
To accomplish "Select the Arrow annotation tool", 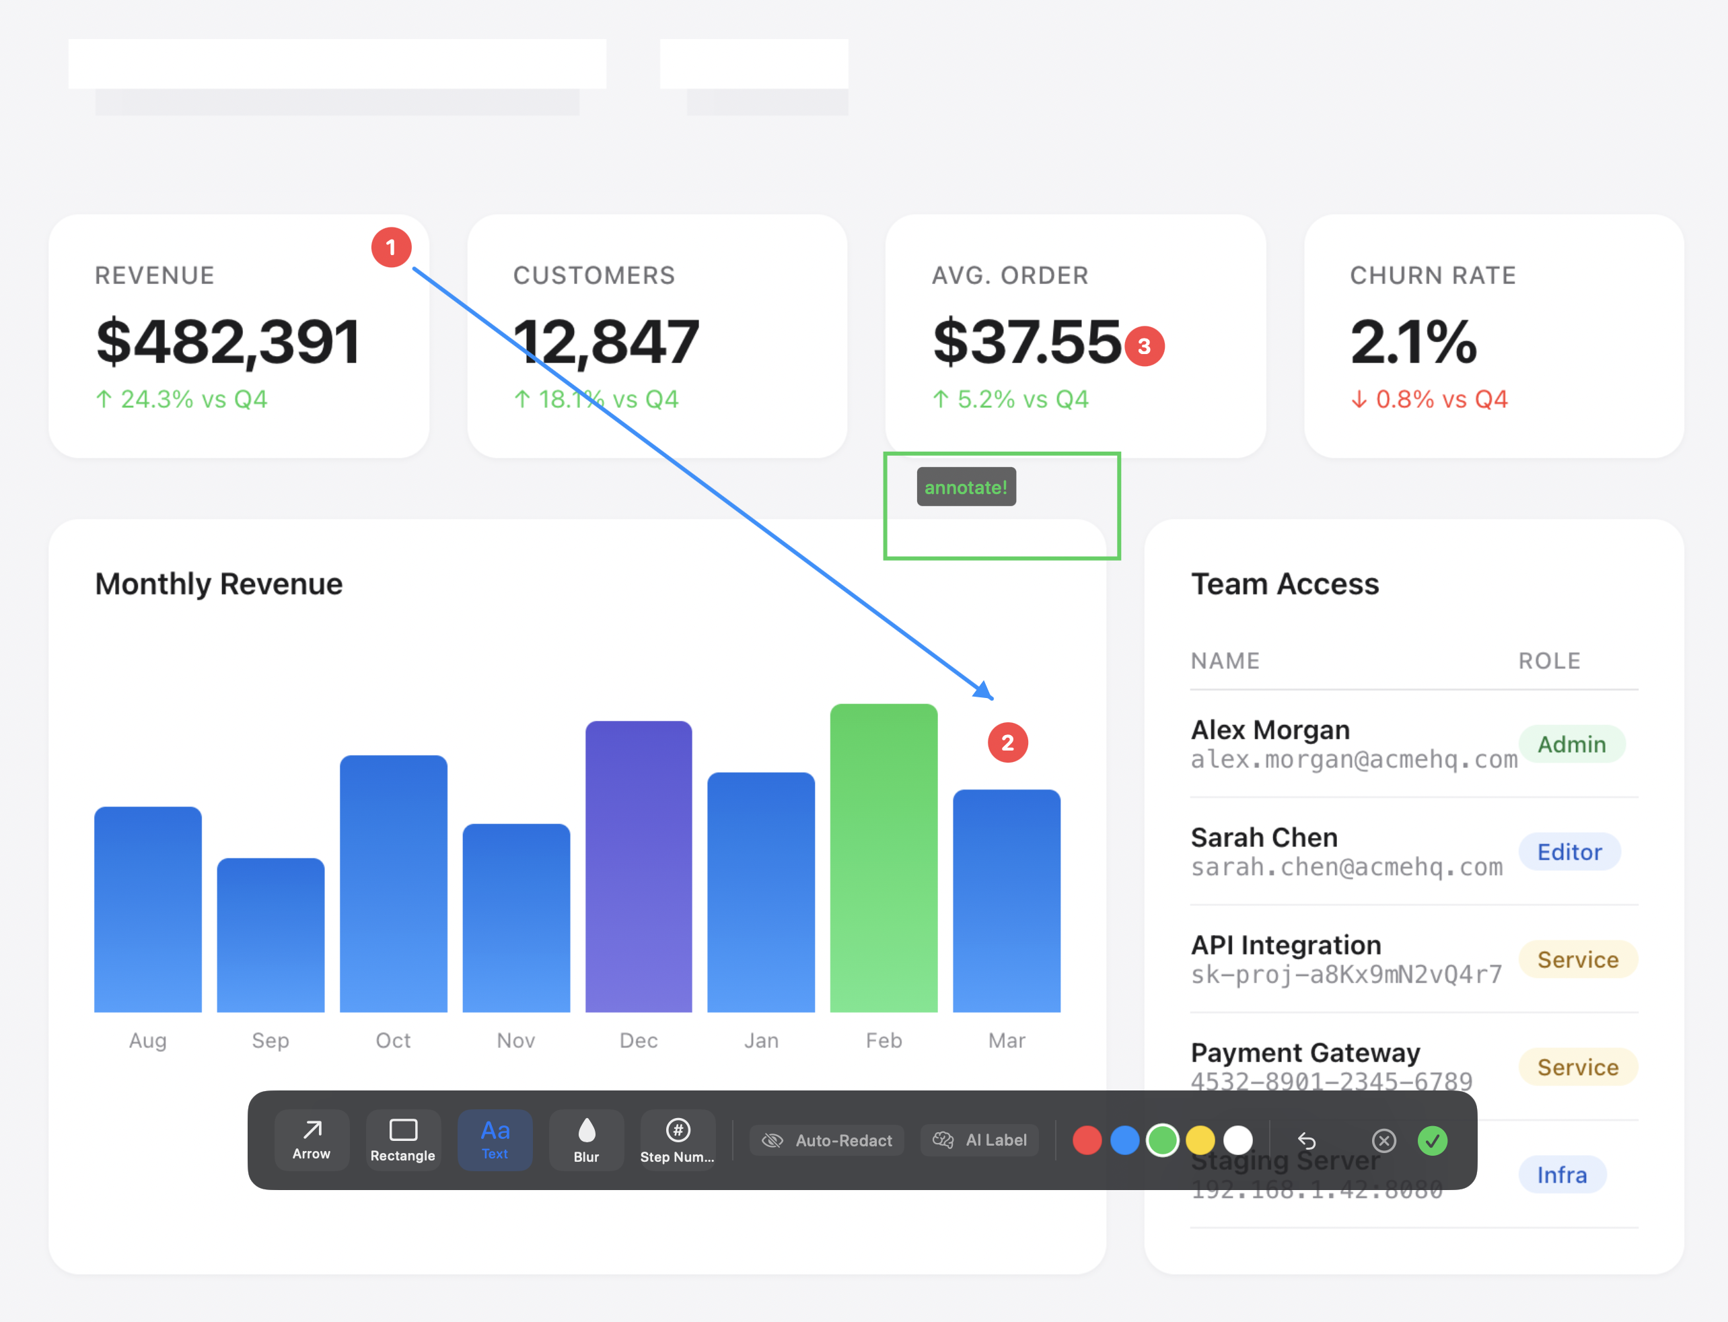I will click(x=312, y=1140).
